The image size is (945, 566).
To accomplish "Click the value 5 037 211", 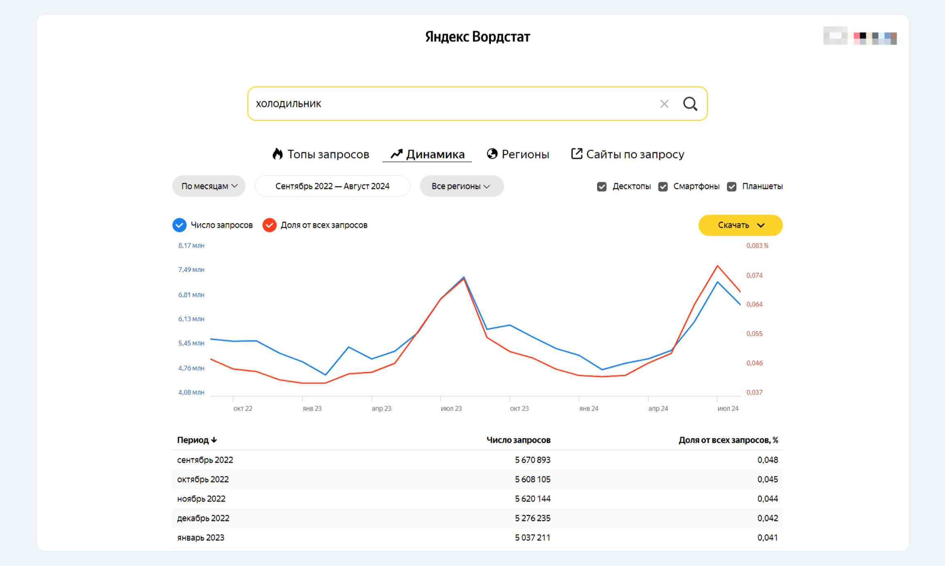I will point(533,538).
